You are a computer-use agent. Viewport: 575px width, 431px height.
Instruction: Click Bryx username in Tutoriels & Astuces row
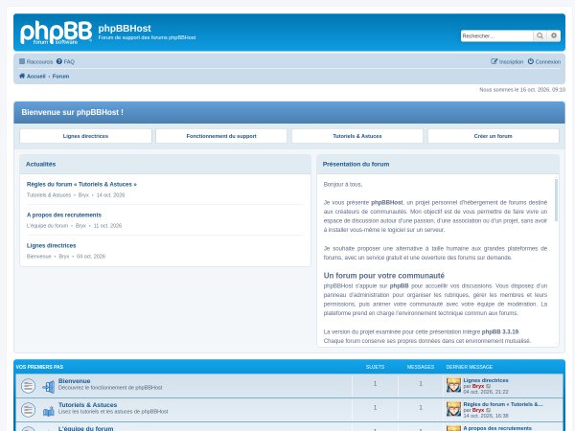pos(478,410)
